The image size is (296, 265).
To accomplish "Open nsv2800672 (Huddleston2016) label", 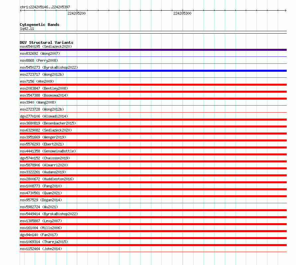I will 47,179.
